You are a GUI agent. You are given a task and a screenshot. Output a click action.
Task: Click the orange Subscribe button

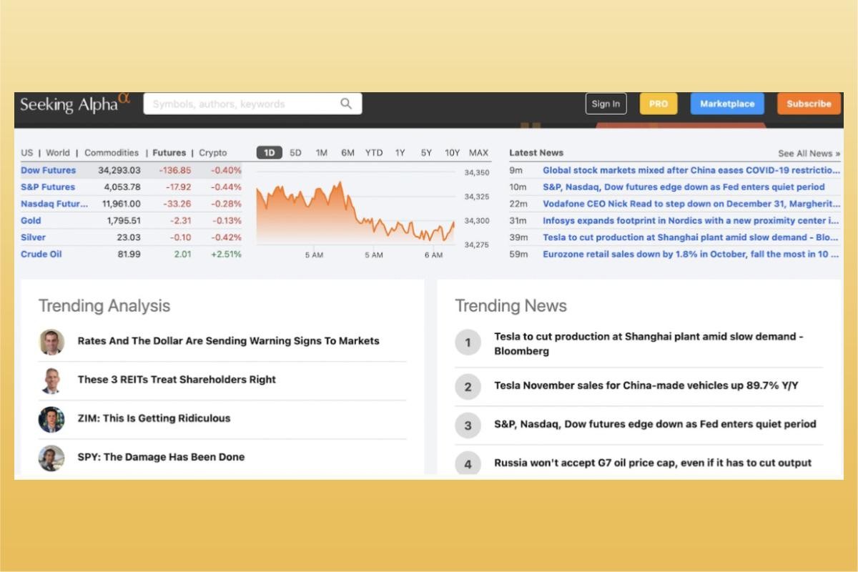[809, 104]
